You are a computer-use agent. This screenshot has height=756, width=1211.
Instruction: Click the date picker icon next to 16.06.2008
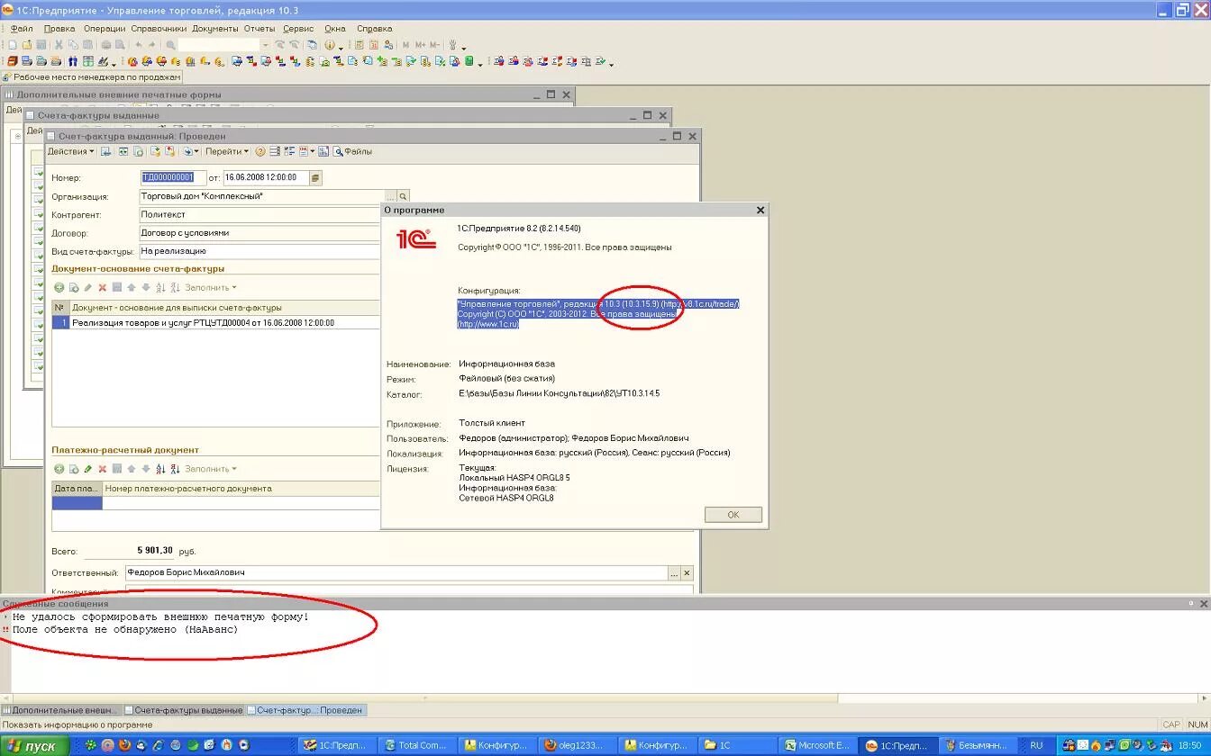(315, 177)
